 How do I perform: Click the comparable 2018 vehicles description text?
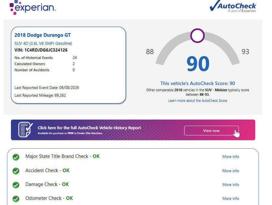point(198,92)
